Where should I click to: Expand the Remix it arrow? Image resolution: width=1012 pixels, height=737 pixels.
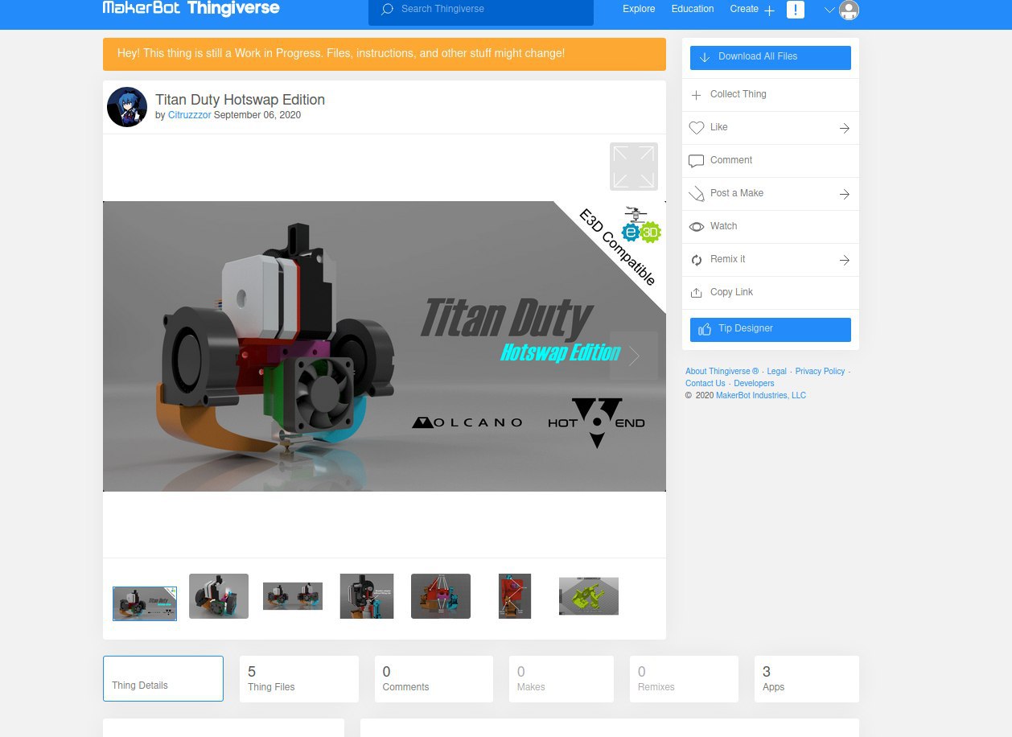pyautogui.click(x=844, y=260)
